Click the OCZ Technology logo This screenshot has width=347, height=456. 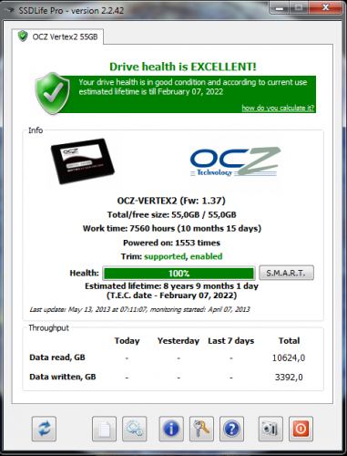click(x=235, y=161)
